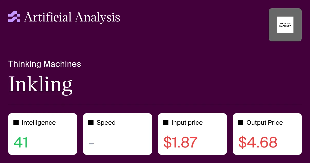Click the green 41 intelligence score
310x163 pixels.
click(21, 142)
